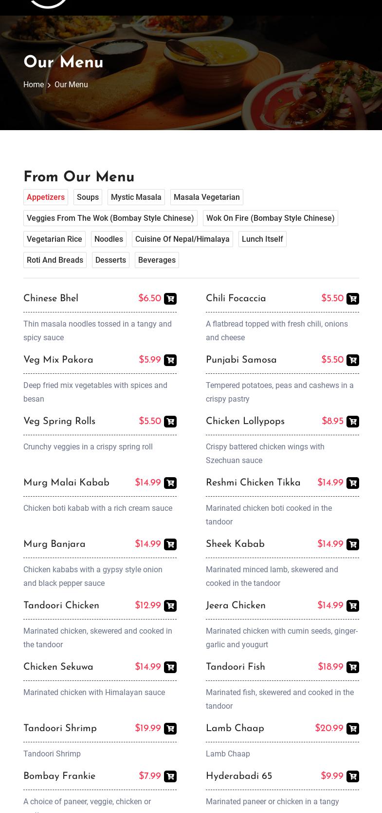382x813 pixels.
Task: Click cart icon next to Bombay Frankie
Action: (x=170, y=776)
